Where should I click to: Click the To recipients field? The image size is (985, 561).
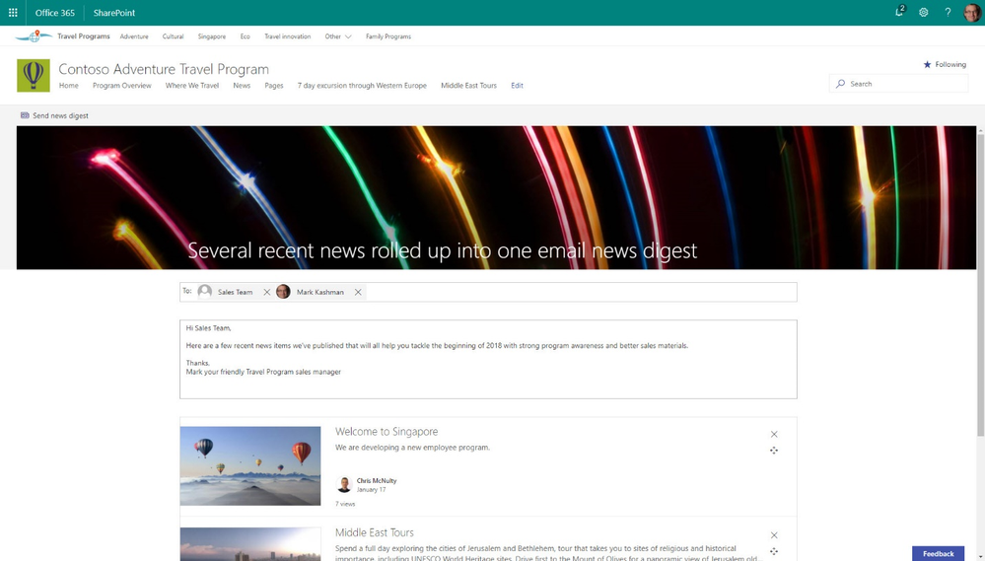pos(488,292)
